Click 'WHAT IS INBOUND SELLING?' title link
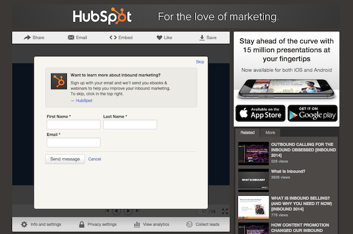353x234 pixels. coord(301,204)
